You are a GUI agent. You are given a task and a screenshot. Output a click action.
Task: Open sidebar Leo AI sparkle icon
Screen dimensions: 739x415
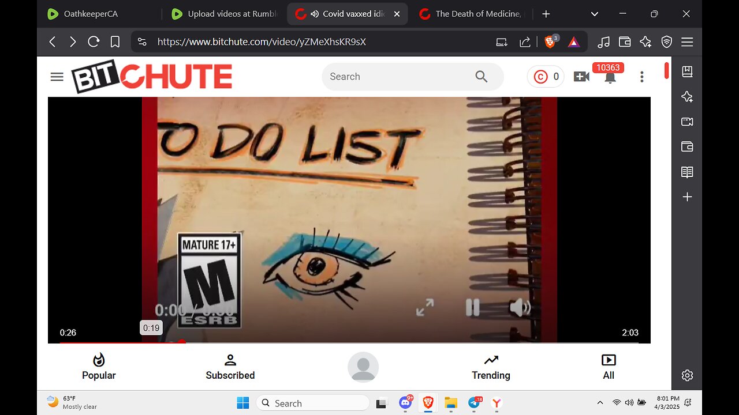pos(687,97)
